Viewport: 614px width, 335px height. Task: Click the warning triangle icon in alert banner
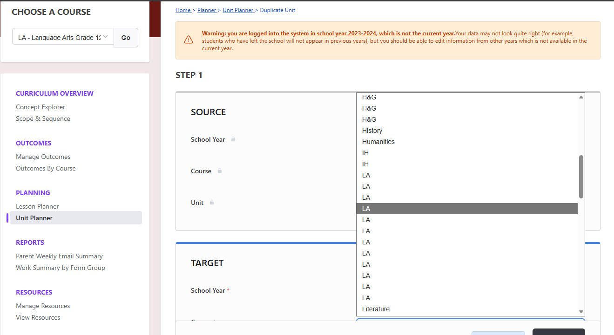click(189, 40)
